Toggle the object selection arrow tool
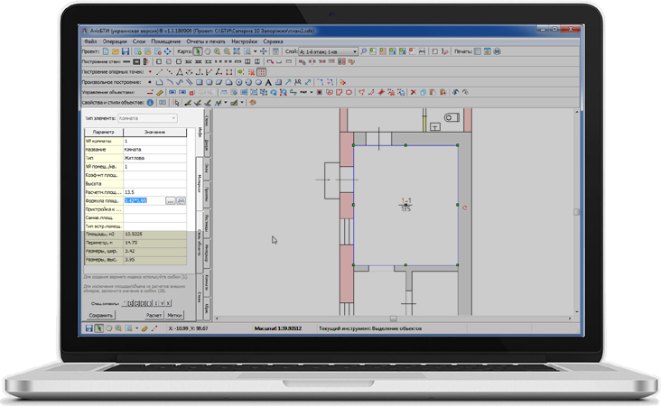The height and width of the screenshot is (406, 661). pos(198,51)
